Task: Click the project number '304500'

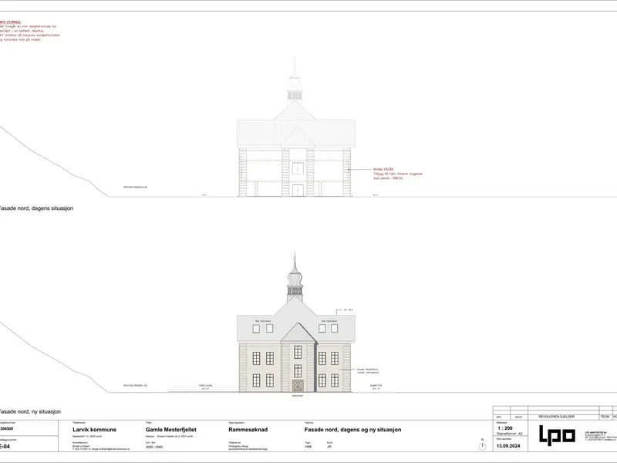Action: click(x=6, y=429)
